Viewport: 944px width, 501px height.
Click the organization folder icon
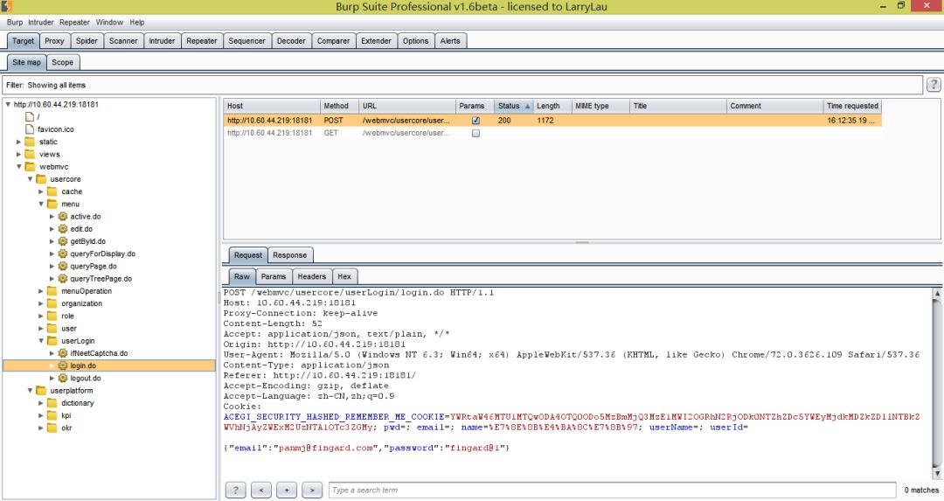[x=52, y=303]
